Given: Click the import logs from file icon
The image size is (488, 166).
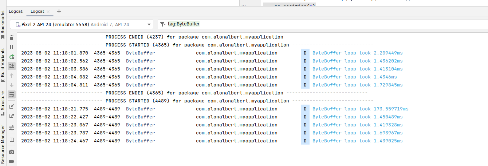Looking at the screenshot, I should (x=12, y=106).
